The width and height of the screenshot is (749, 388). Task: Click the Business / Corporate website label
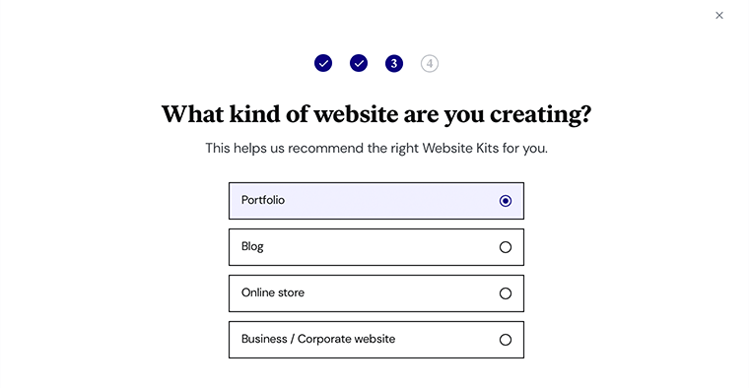(318, 339)
